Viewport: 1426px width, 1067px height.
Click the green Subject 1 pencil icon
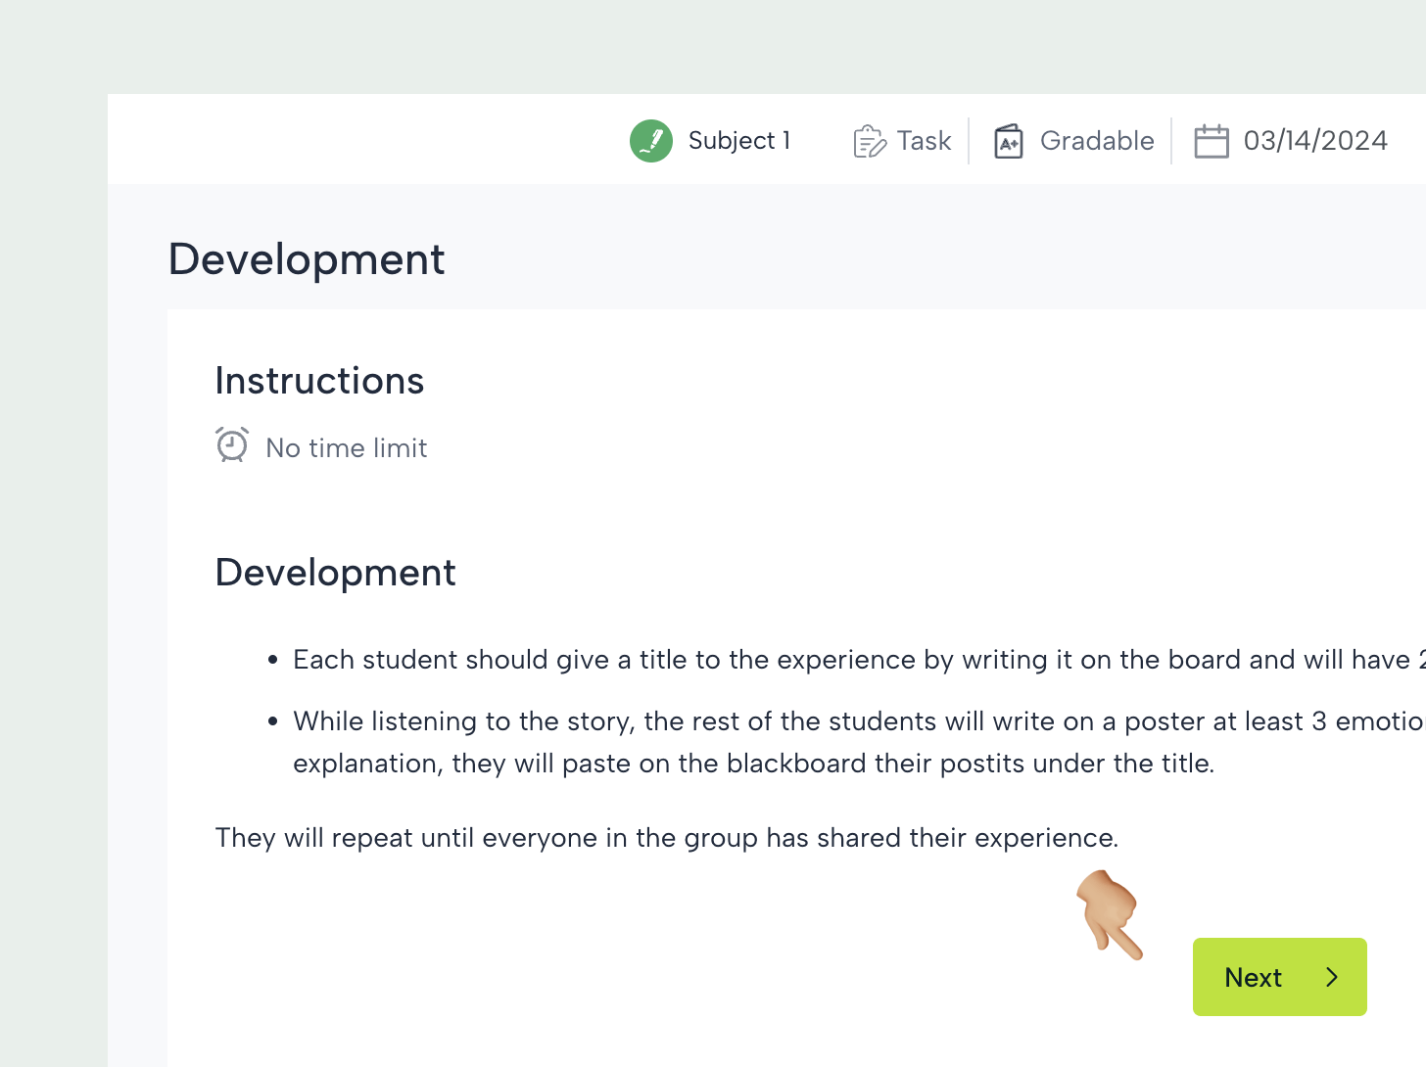pos(650,141)
